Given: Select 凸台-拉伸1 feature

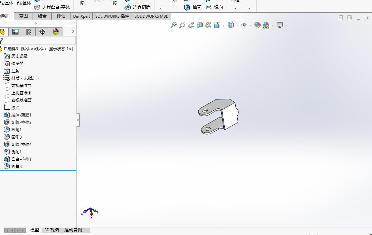Looking at the screenshot, I should [x=17, y=159].
